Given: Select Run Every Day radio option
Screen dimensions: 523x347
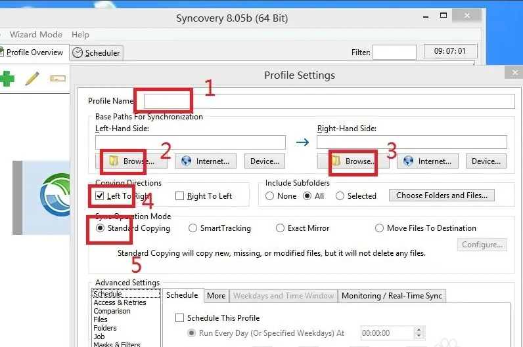Looking at the screenshot, I should [x=192, y=333].
